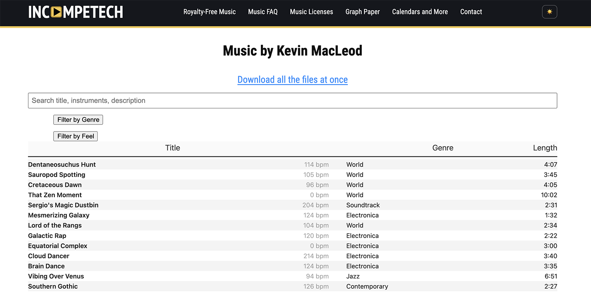Open the Royalty-Free Music menu item
Image resolution: width=591 pixels, height=293 pixels.
tap(210, 12)
